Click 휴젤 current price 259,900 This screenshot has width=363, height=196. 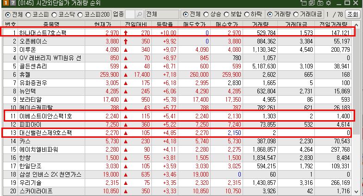(x=109, y=74)
